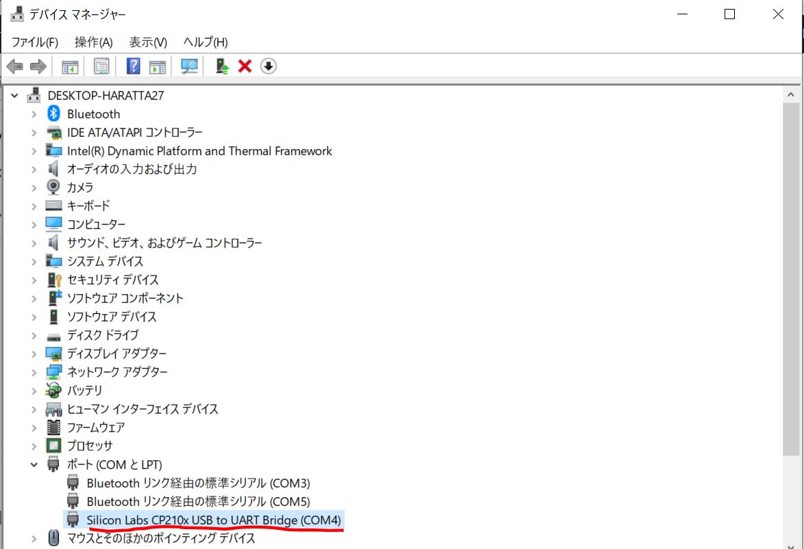Image resolution: width=804 pixels, height=549 pixels.
Task: Expand the ソフトウェア デバイス category
Action: [34, 317]
